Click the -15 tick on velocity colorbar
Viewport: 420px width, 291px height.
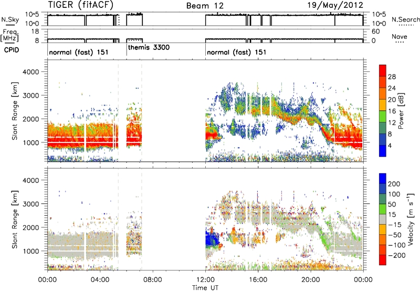click(395, 225)
